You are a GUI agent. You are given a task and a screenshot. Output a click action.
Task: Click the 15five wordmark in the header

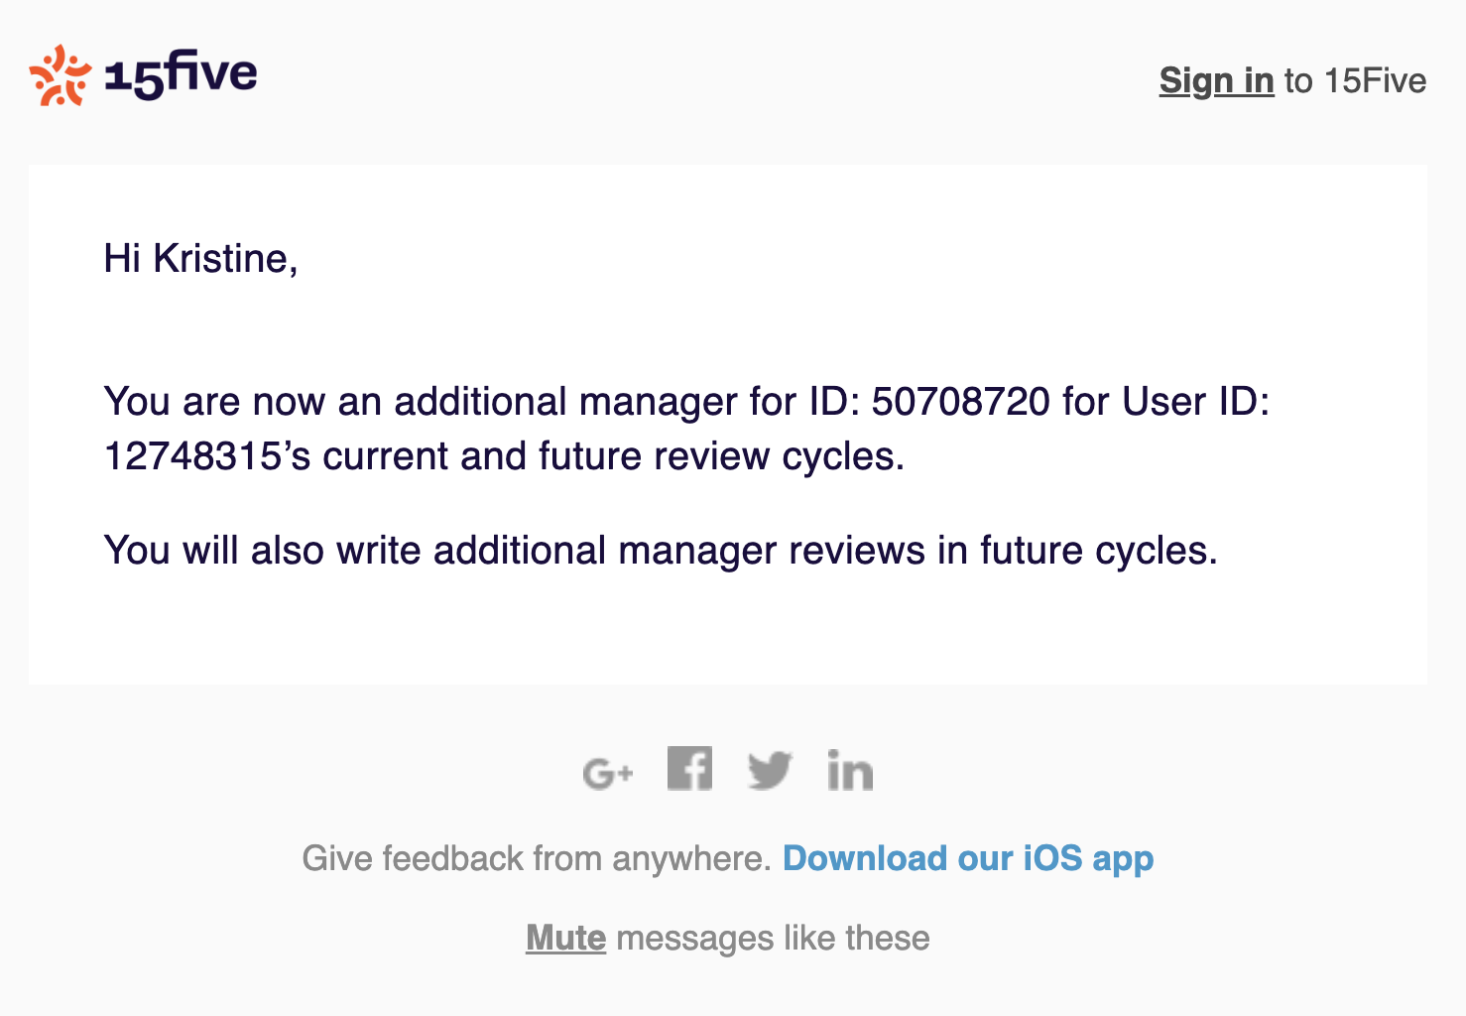(x=181, y=73)
